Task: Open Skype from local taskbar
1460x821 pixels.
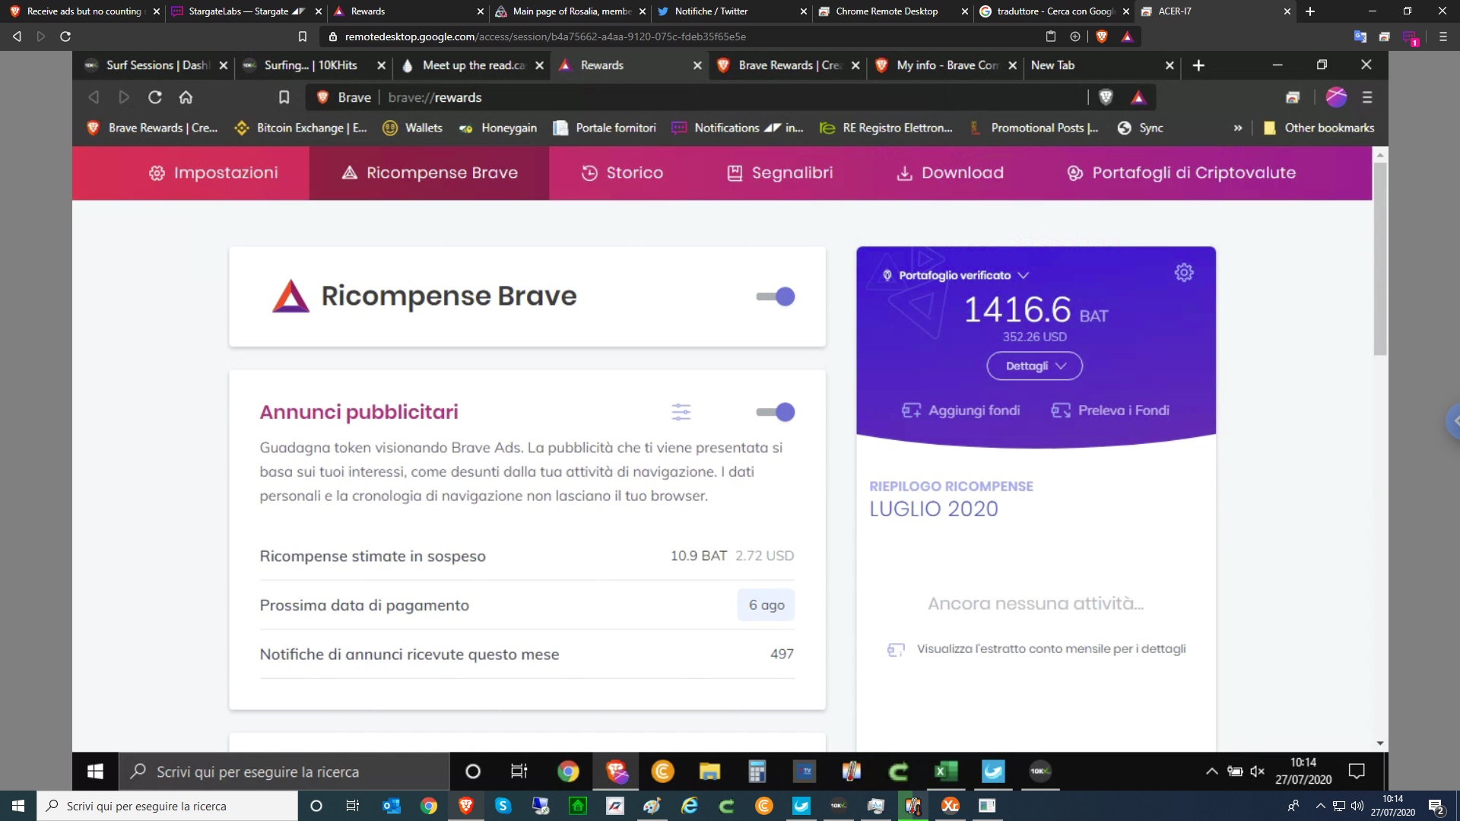Action: point(503,806)
